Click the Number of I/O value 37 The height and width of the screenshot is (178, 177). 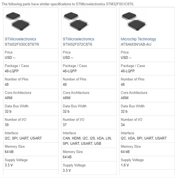(65, 125)
